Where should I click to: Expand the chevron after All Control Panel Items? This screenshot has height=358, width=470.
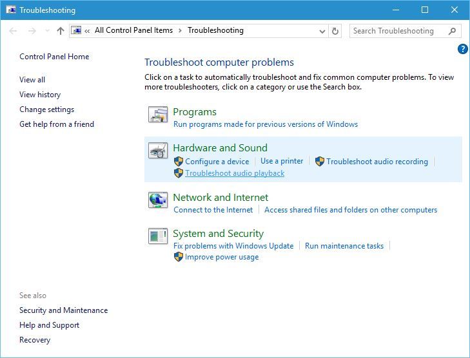click(180, 30)
